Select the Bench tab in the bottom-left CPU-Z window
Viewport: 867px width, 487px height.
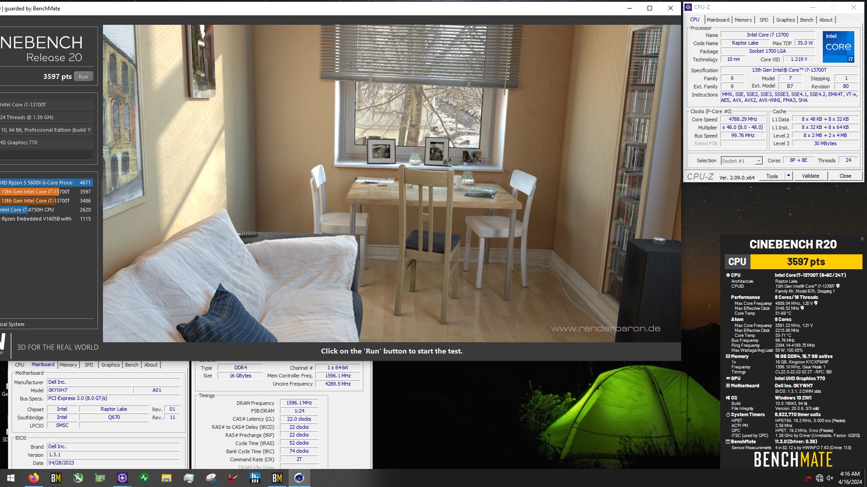(x=131, y=365)
